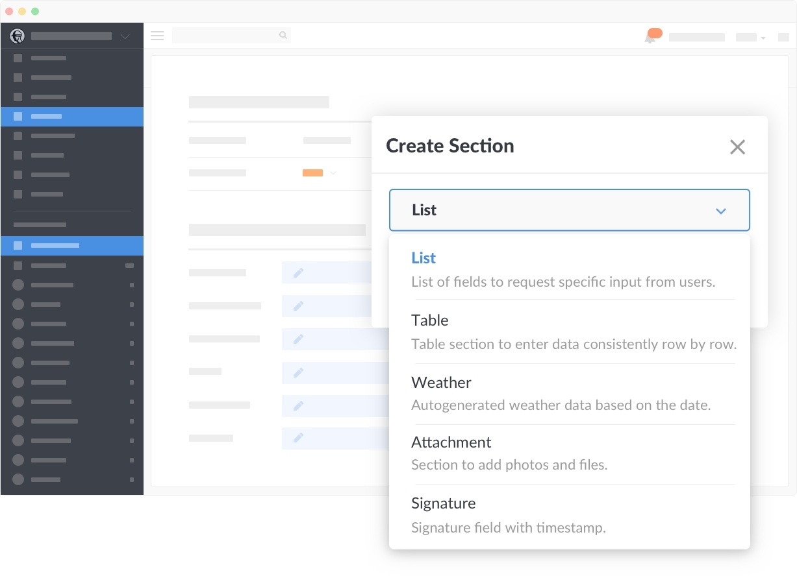797x576 pixels.
Task: Close the Create Section dialog with the X
Action: click(737, 147)
